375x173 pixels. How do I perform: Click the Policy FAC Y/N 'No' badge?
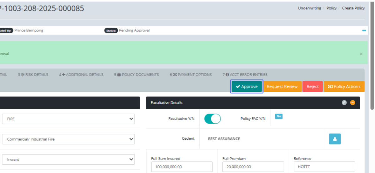278,116
